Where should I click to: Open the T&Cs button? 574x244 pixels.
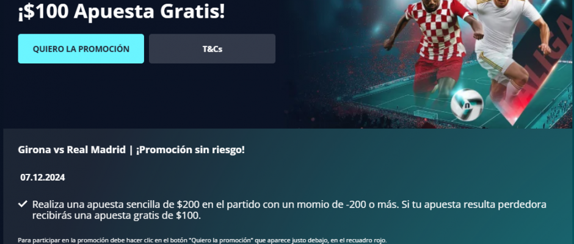click(x=212, y=49)
